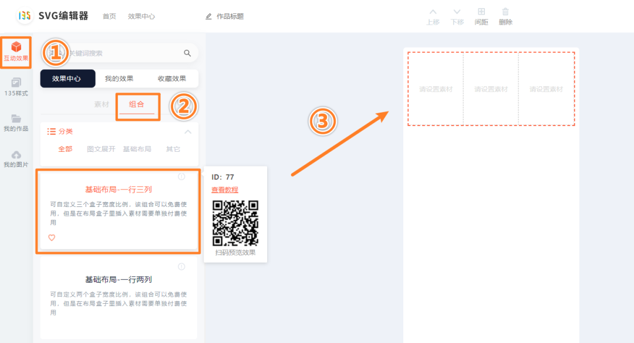Open the 查看教程 link
Image resolution: width=634 pixels, height=343 pixels.
225,190
